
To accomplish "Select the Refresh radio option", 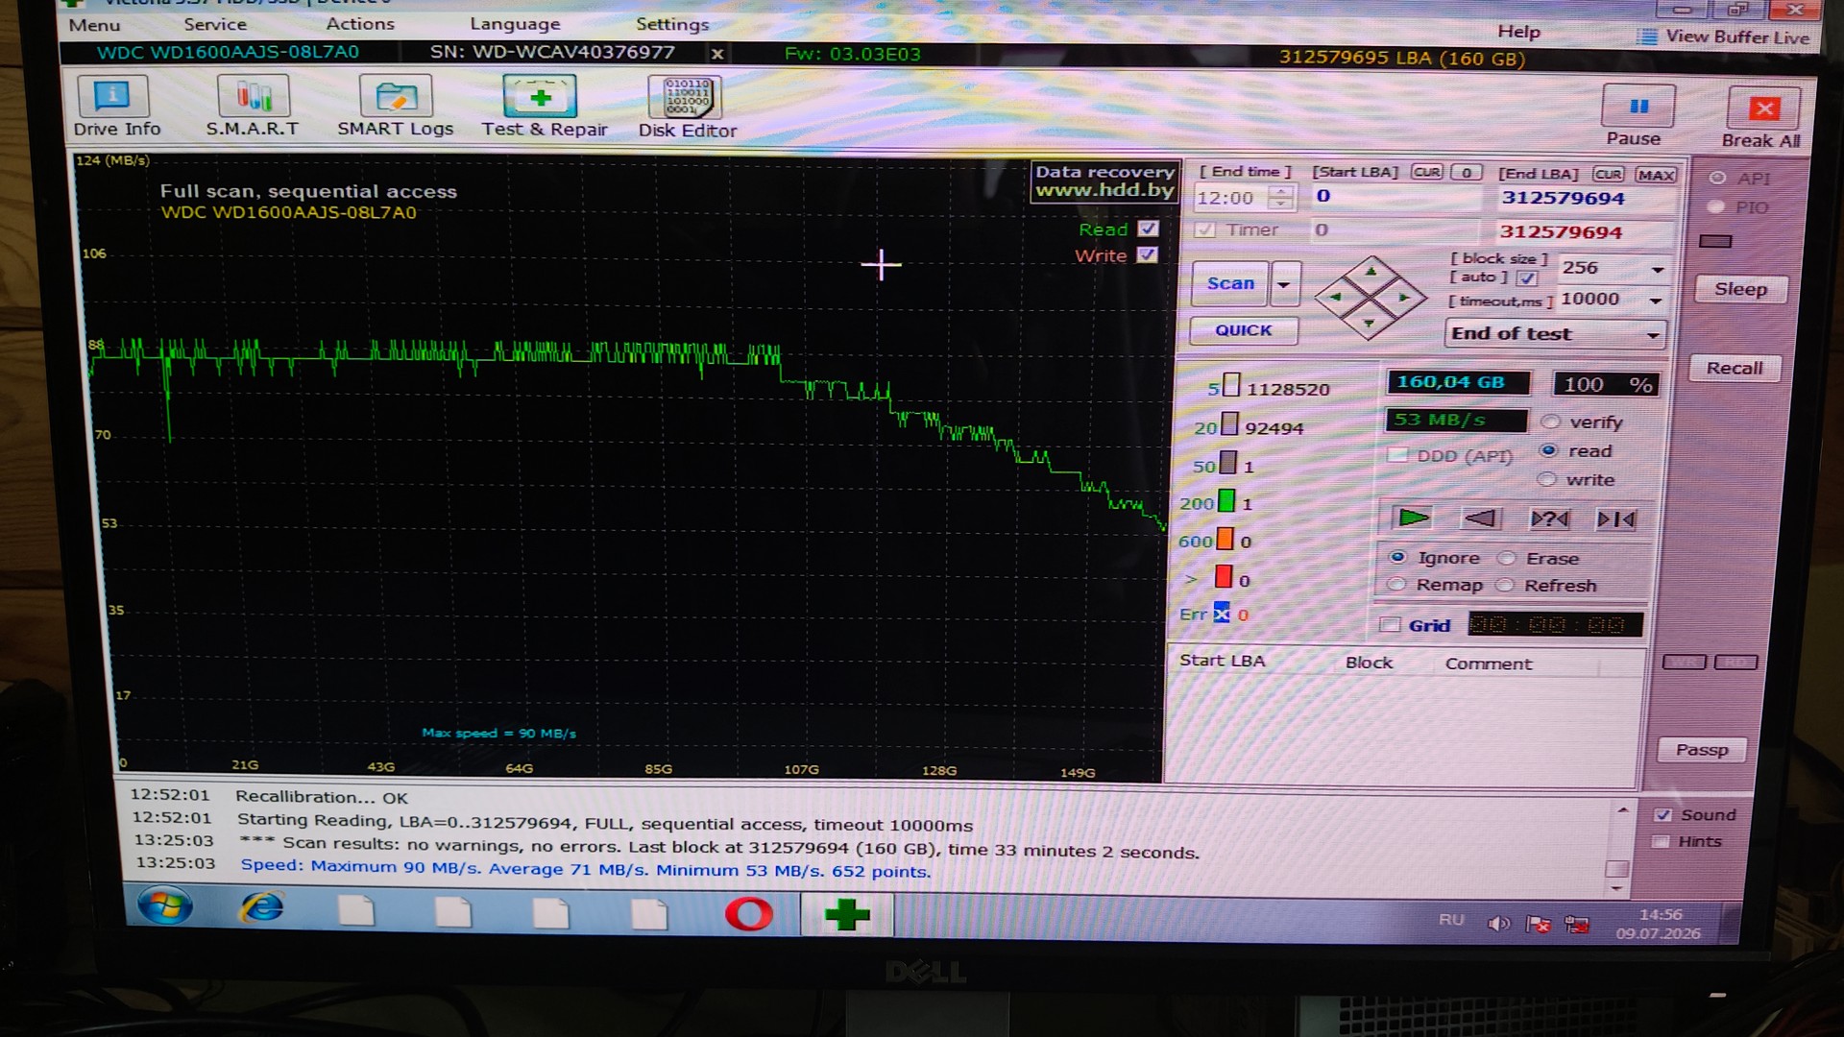I will click(1505, 585).
